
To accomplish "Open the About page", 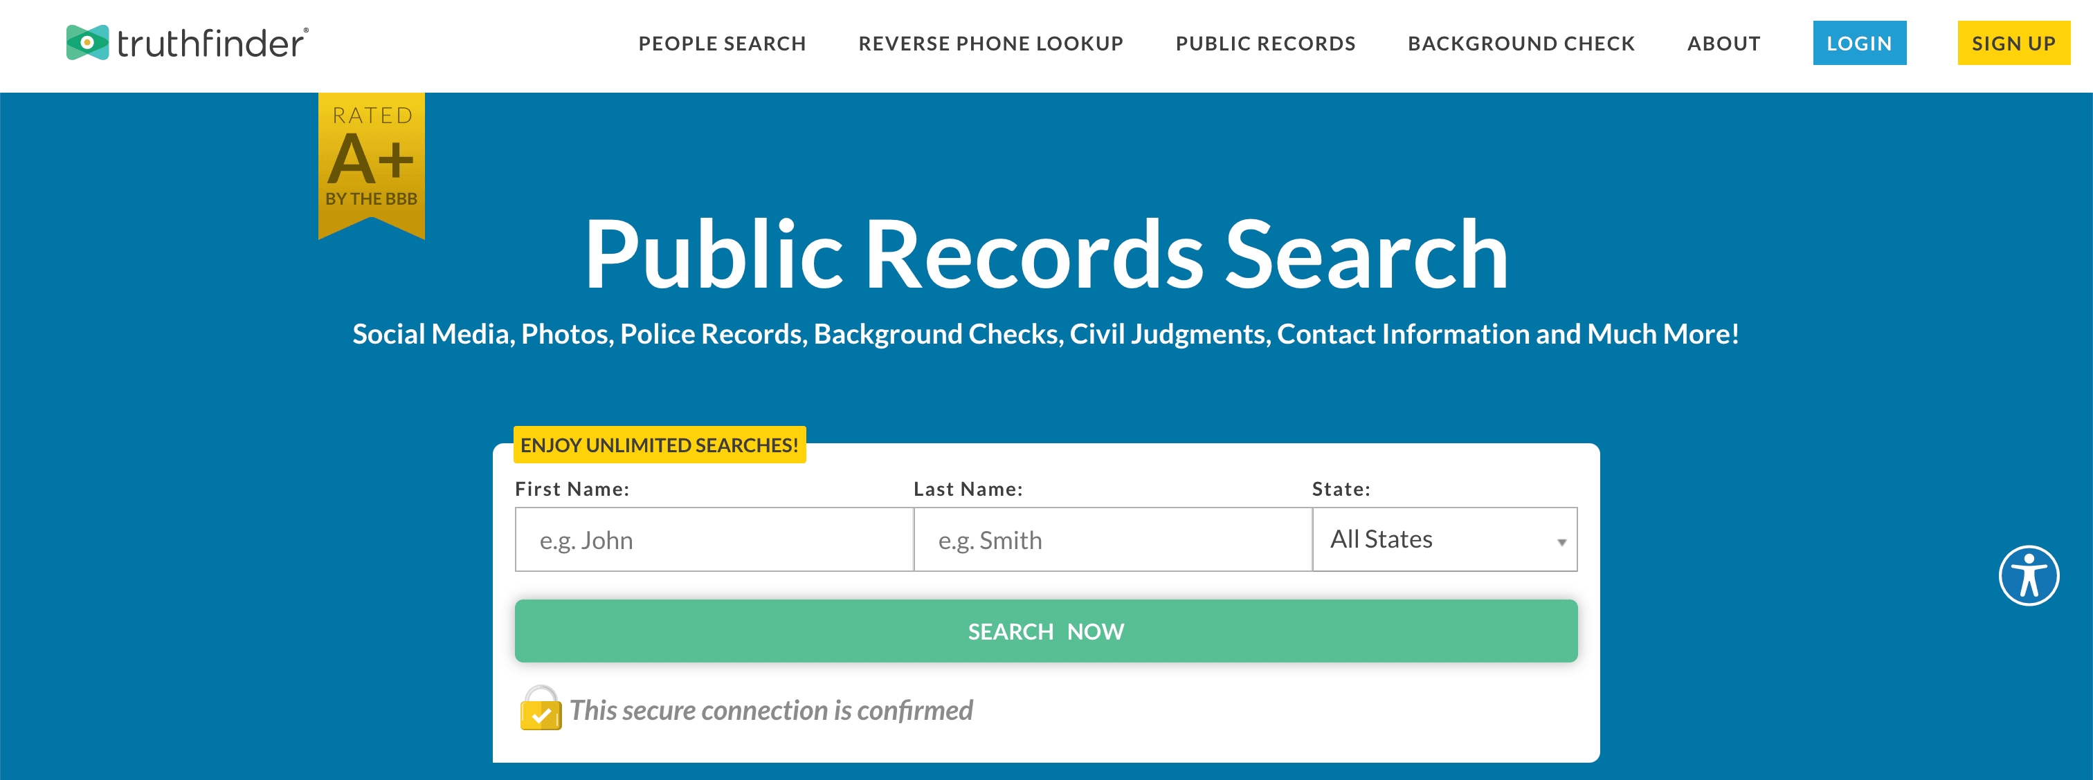I will (1723, 44).
